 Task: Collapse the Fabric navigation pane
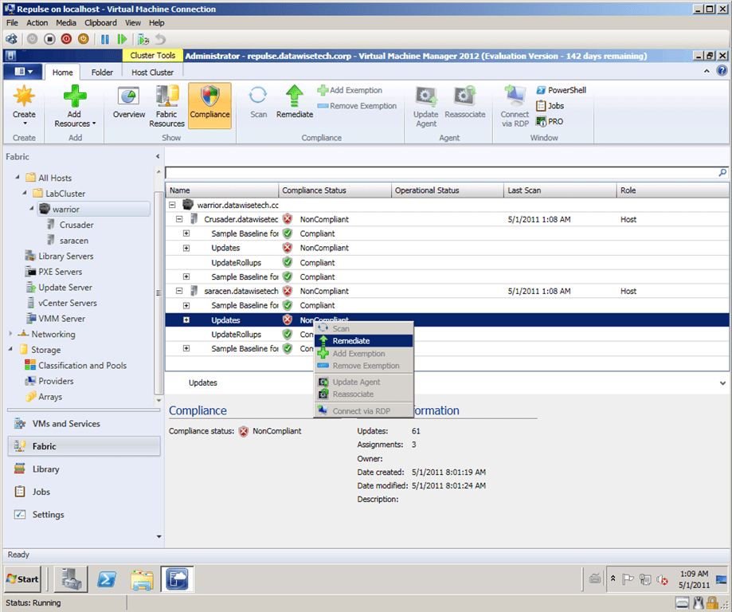[x=158, y=156]
